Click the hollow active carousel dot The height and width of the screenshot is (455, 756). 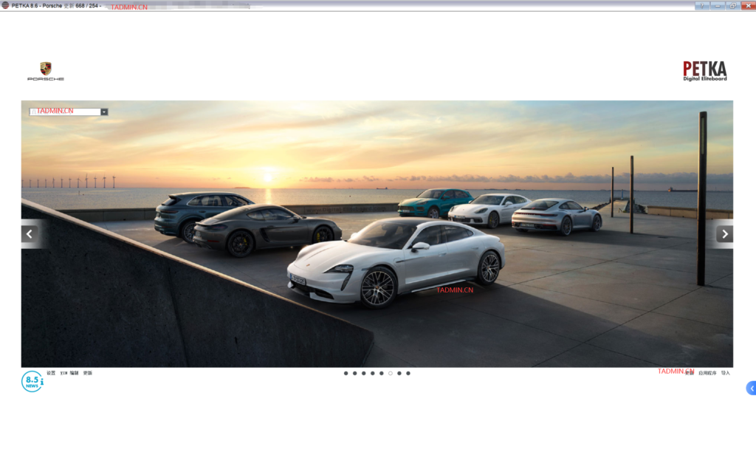tap(391, 374)
